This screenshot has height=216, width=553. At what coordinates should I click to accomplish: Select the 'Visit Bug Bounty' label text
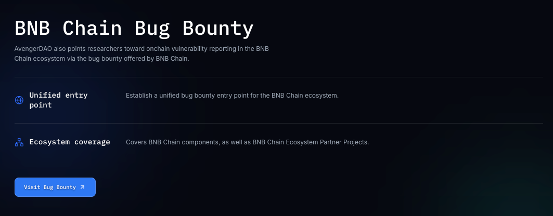[x=50, y=187]
